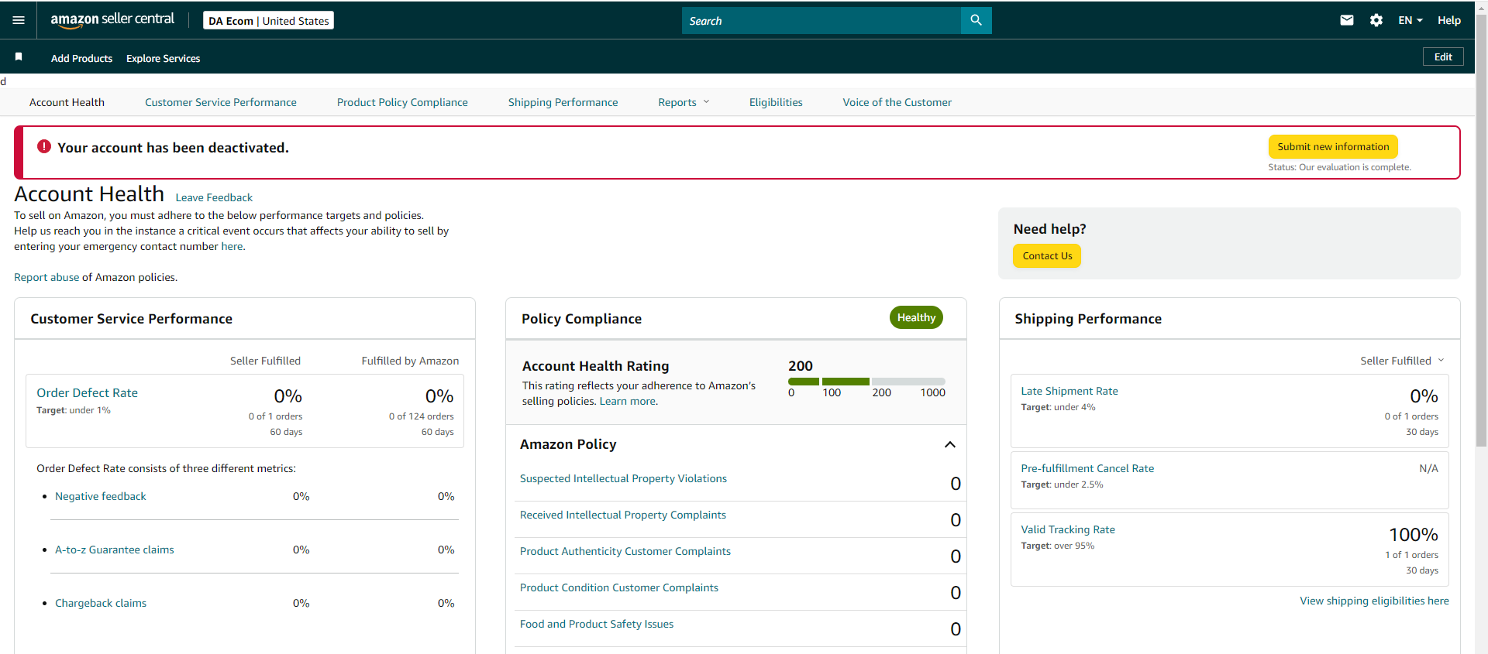Click the Account Health Rating bar
Image resolution: width=1488 pixels, height=654 pixels.
point(866,382)
